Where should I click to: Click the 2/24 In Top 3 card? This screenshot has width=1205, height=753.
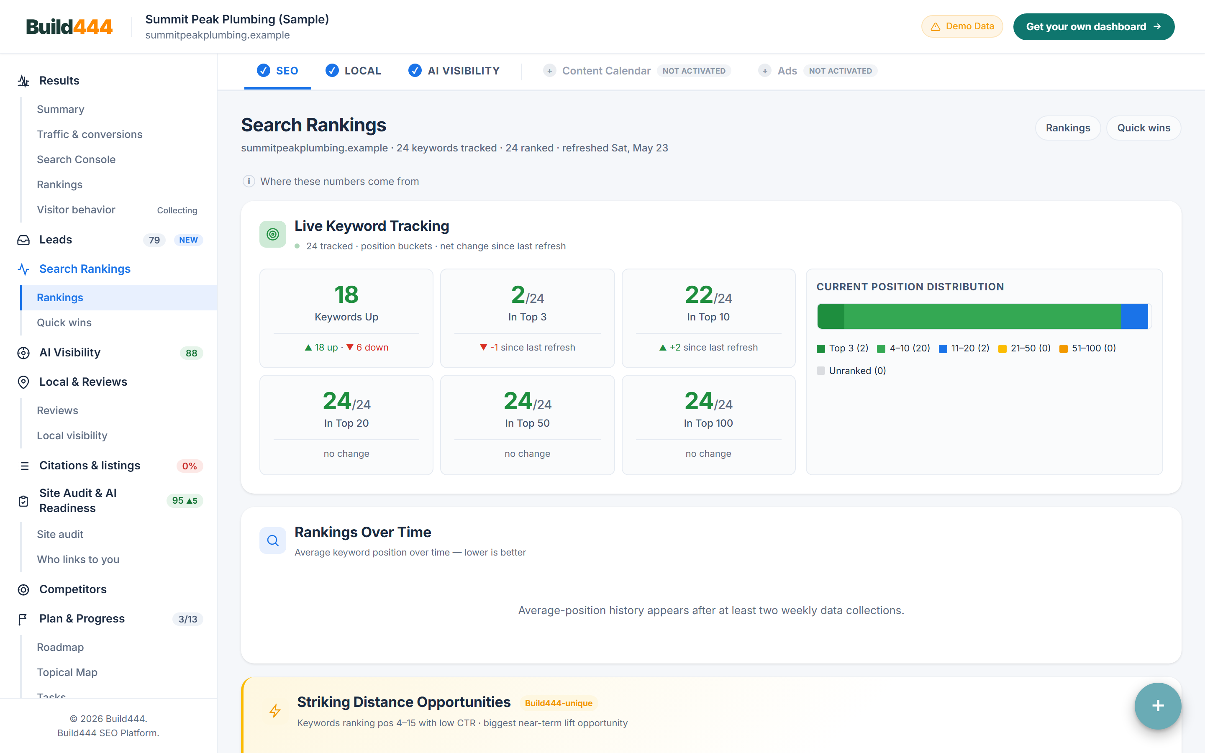[527, 319]
